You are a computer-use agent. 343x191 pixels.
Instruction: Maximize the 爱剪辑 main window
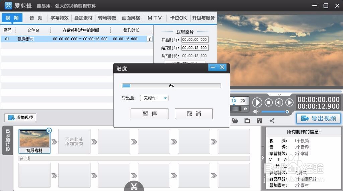point(326,6)
